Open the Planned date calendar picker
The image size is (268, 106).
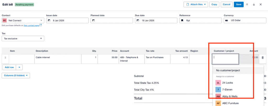[93, 20]
